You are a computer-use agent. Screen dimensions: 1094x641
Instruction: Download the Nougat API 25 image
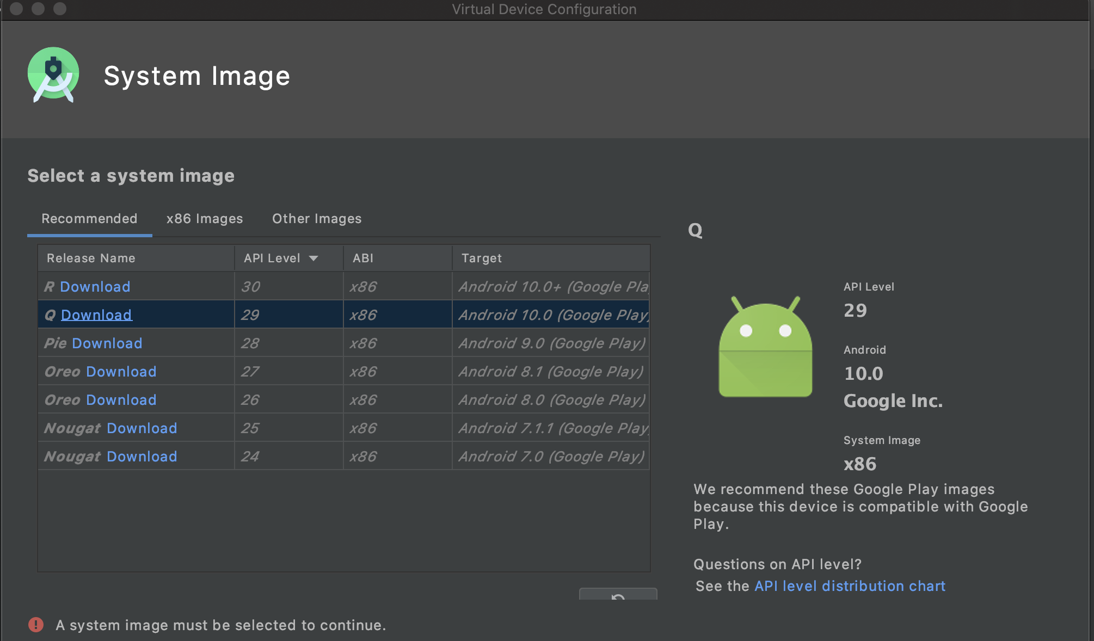pos(142,428)
